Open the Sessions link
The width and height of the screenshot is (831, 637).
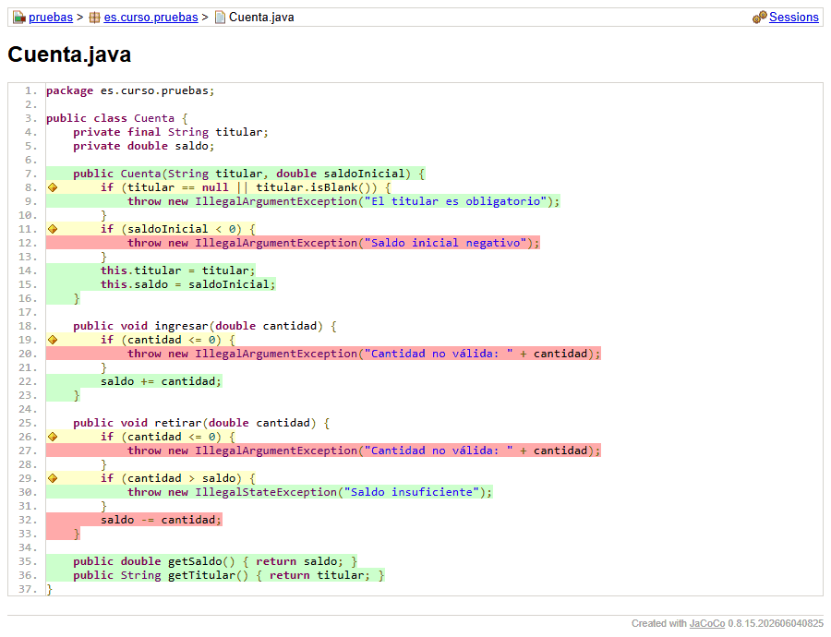(x=793, y=18)
